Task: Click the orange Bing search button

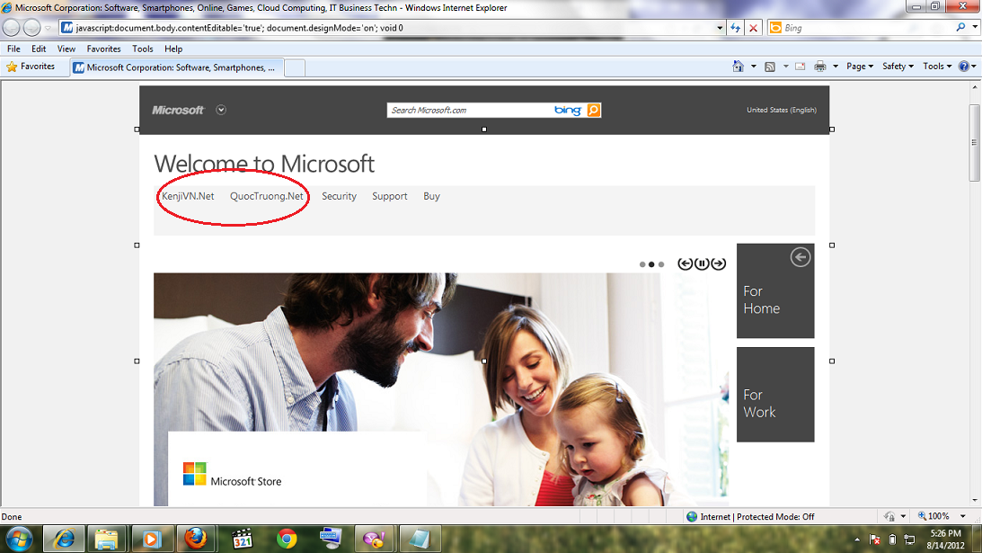Action: pyautogui.click(x=594, y=111)
